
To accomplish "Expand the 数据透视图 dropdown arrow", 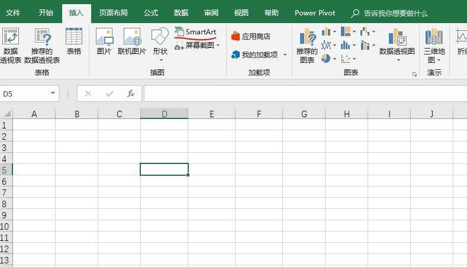I will [x=398, y=60].
